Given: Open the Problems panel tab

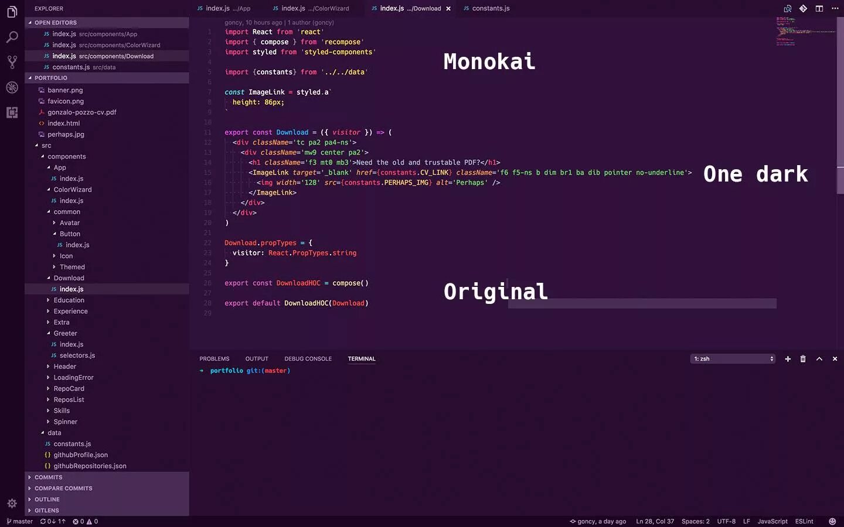Looking at the screenshot, I should coord(215,359).
